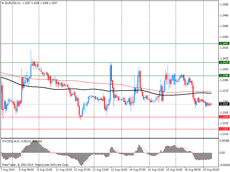This screenshot has height=172, width=230.
Task: Click the 1.3420 price axis value
Action: (x=224, y=58)
